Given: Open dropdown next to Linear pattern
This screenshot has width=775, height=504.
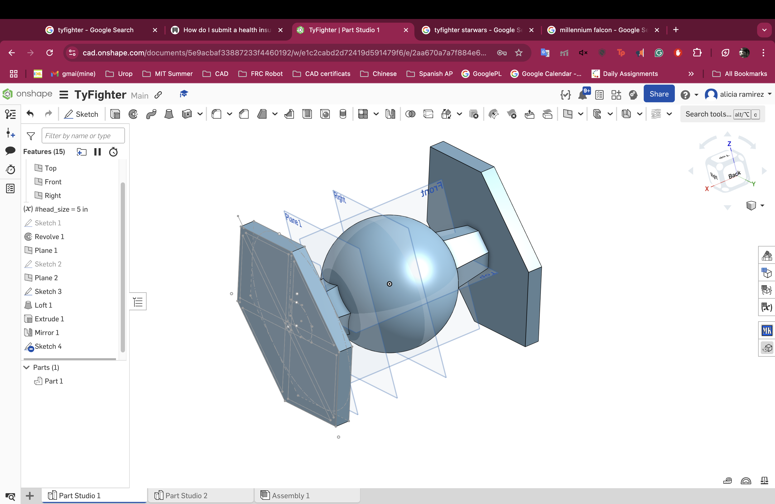Looking at the screenshot, I should click(376, 114).
